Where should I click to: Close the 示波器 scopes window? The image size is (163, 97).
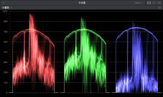(4, 3)
